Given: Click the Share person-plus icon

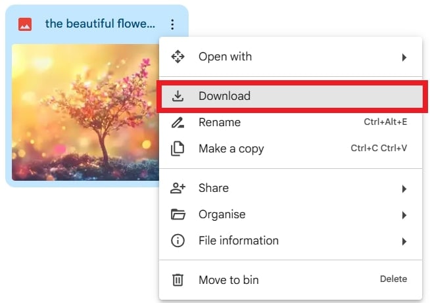Looking at the screenshot, I should (178, 189).
